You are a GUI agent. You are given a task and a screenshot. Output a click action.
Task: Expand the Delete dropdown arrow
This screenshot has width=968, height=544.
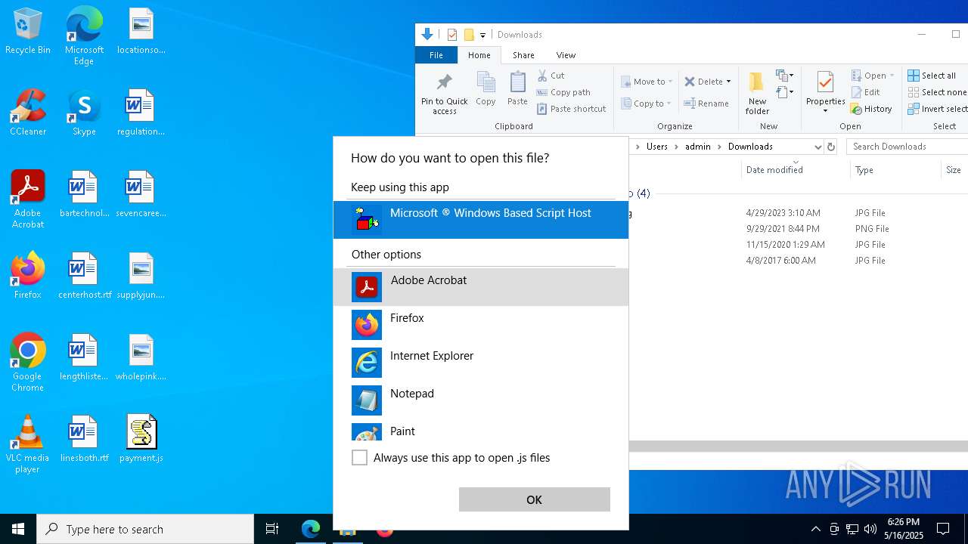click(x=728, y=82)
